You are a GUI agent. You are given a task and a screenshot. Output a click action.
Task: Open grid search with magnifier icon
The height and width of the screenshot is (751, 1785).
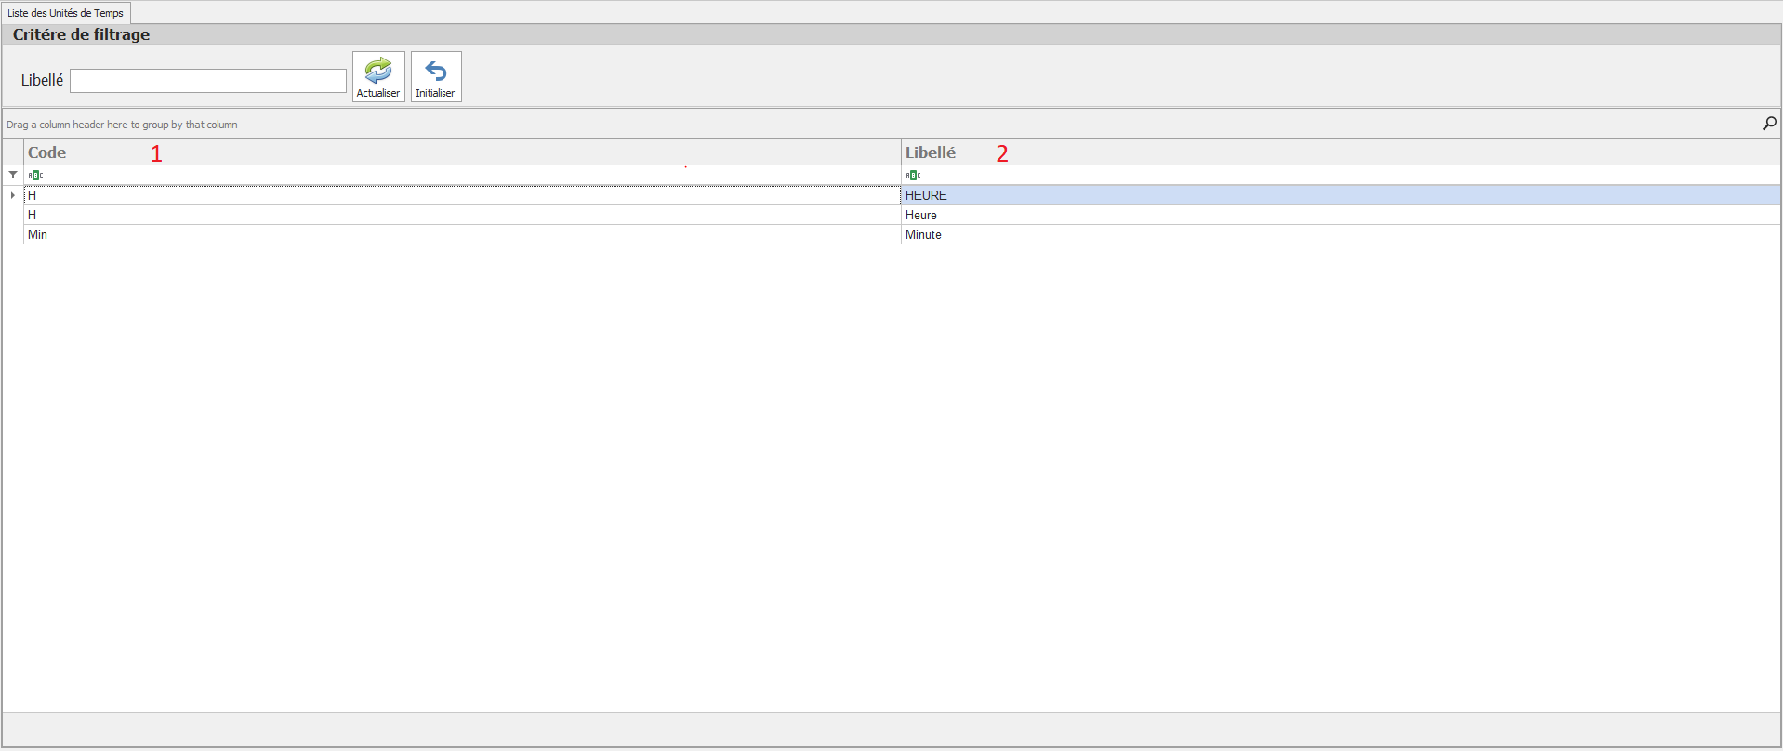(x=1769, y=124)
